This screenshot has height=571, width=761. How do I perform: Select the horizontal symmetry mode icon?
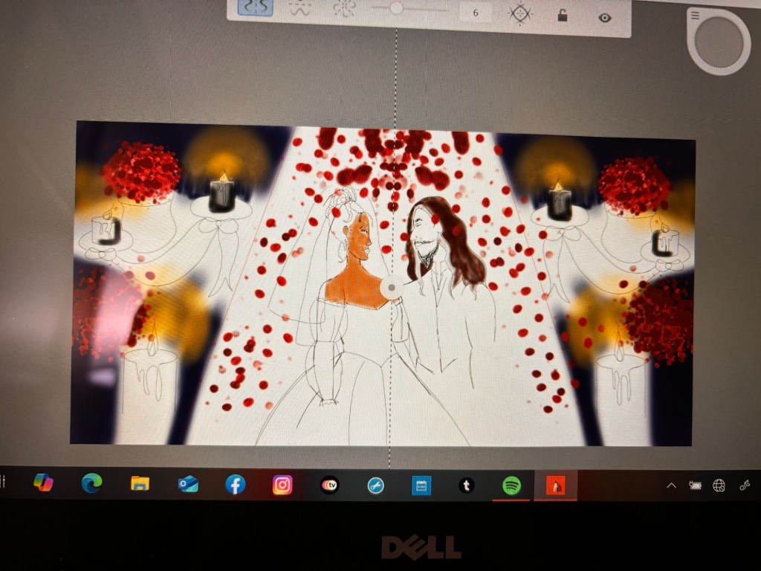(x=299, y=8)
